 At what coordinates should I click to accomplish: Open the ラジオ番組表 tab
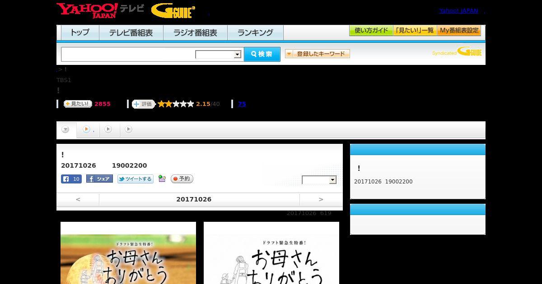pyautogui.click(x=195, y=32)
